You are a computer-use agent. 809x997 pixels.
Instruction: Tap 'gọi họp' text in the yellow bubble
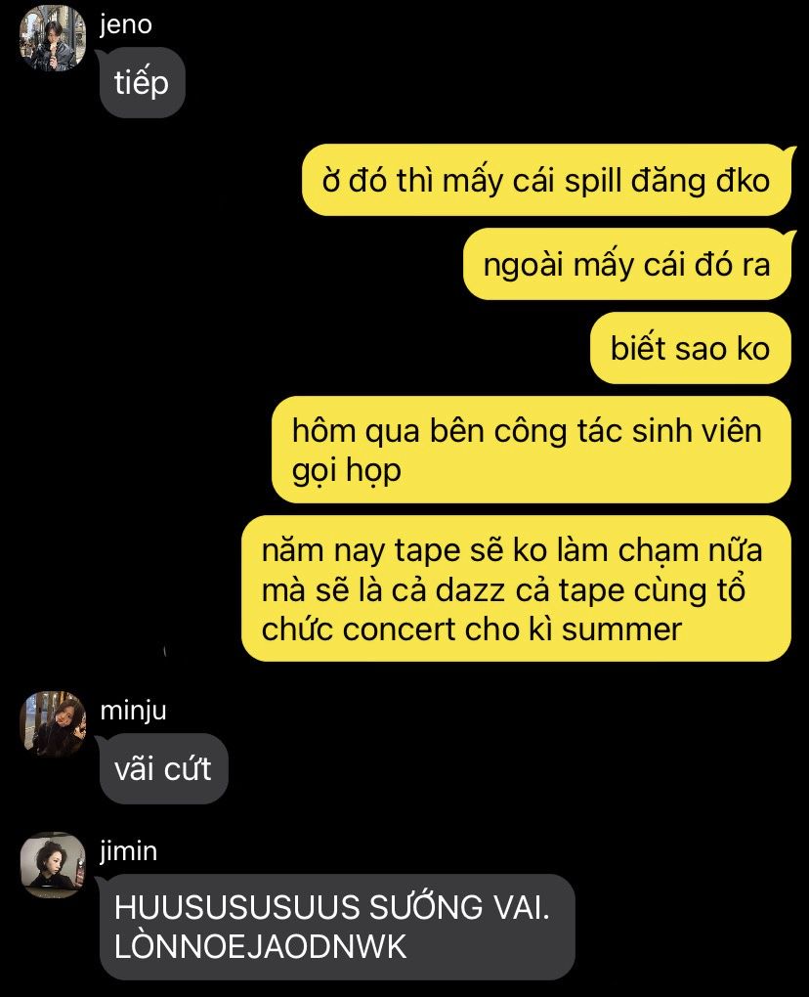click(x=346, y=471)
